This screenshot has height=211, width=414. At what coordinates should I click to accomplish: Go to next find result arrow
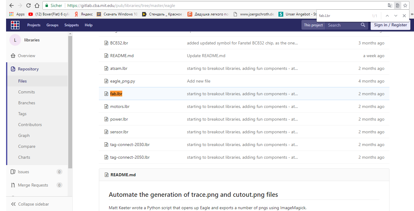(396, 16)
